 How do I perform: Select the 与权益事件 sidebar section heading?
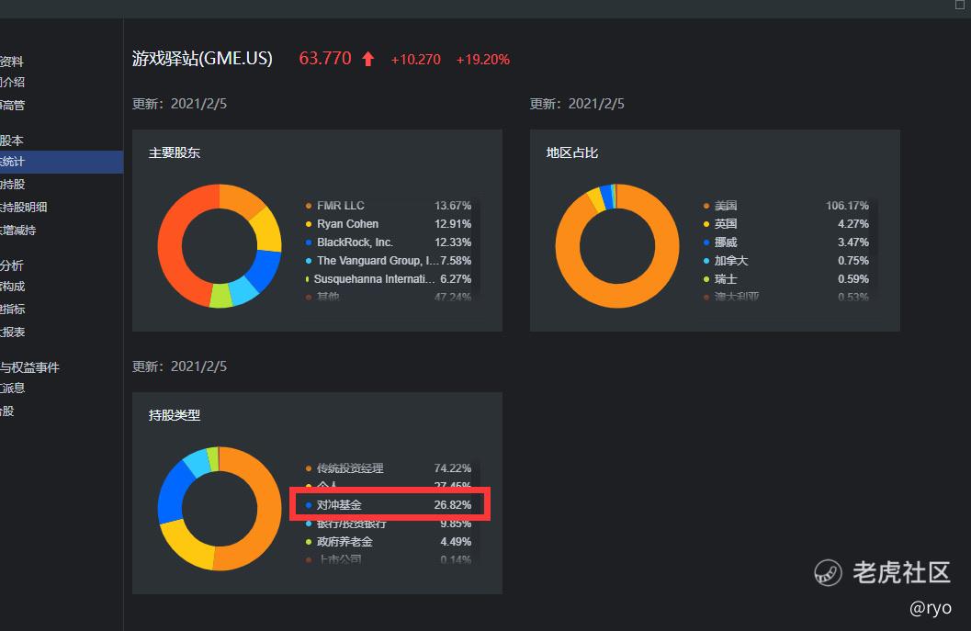coord(29,367)
